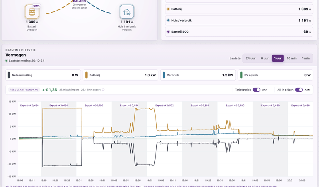Click the '19:01' x-axis time label
Viewport: 319px width, 187px height.
(x=149, y=181)
